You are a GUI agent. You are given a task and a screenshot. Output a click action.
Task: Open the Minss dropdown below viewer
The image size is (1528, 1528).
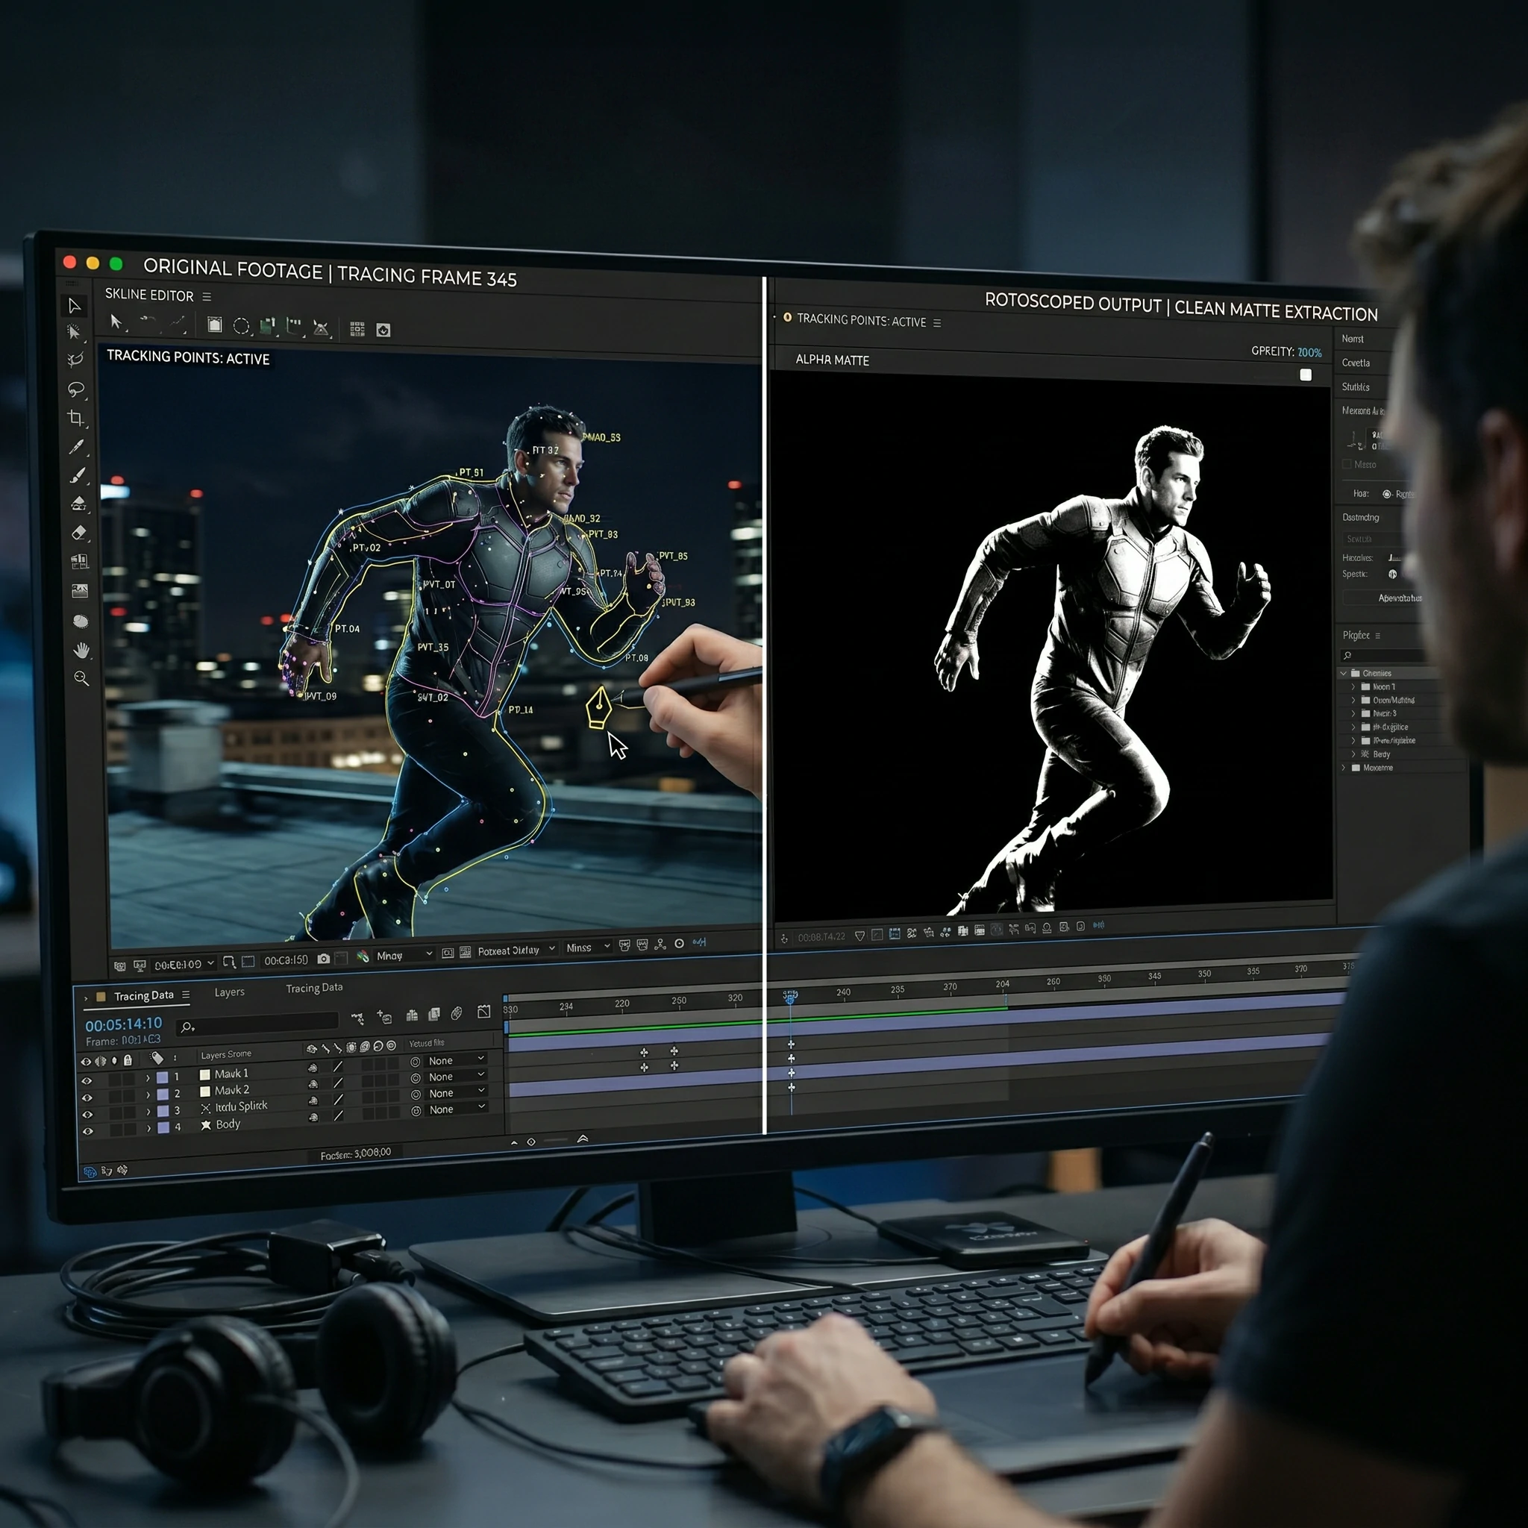point(589,947)
